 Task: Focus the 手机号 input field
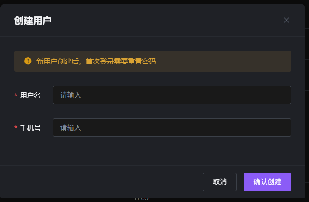(172, 128)
